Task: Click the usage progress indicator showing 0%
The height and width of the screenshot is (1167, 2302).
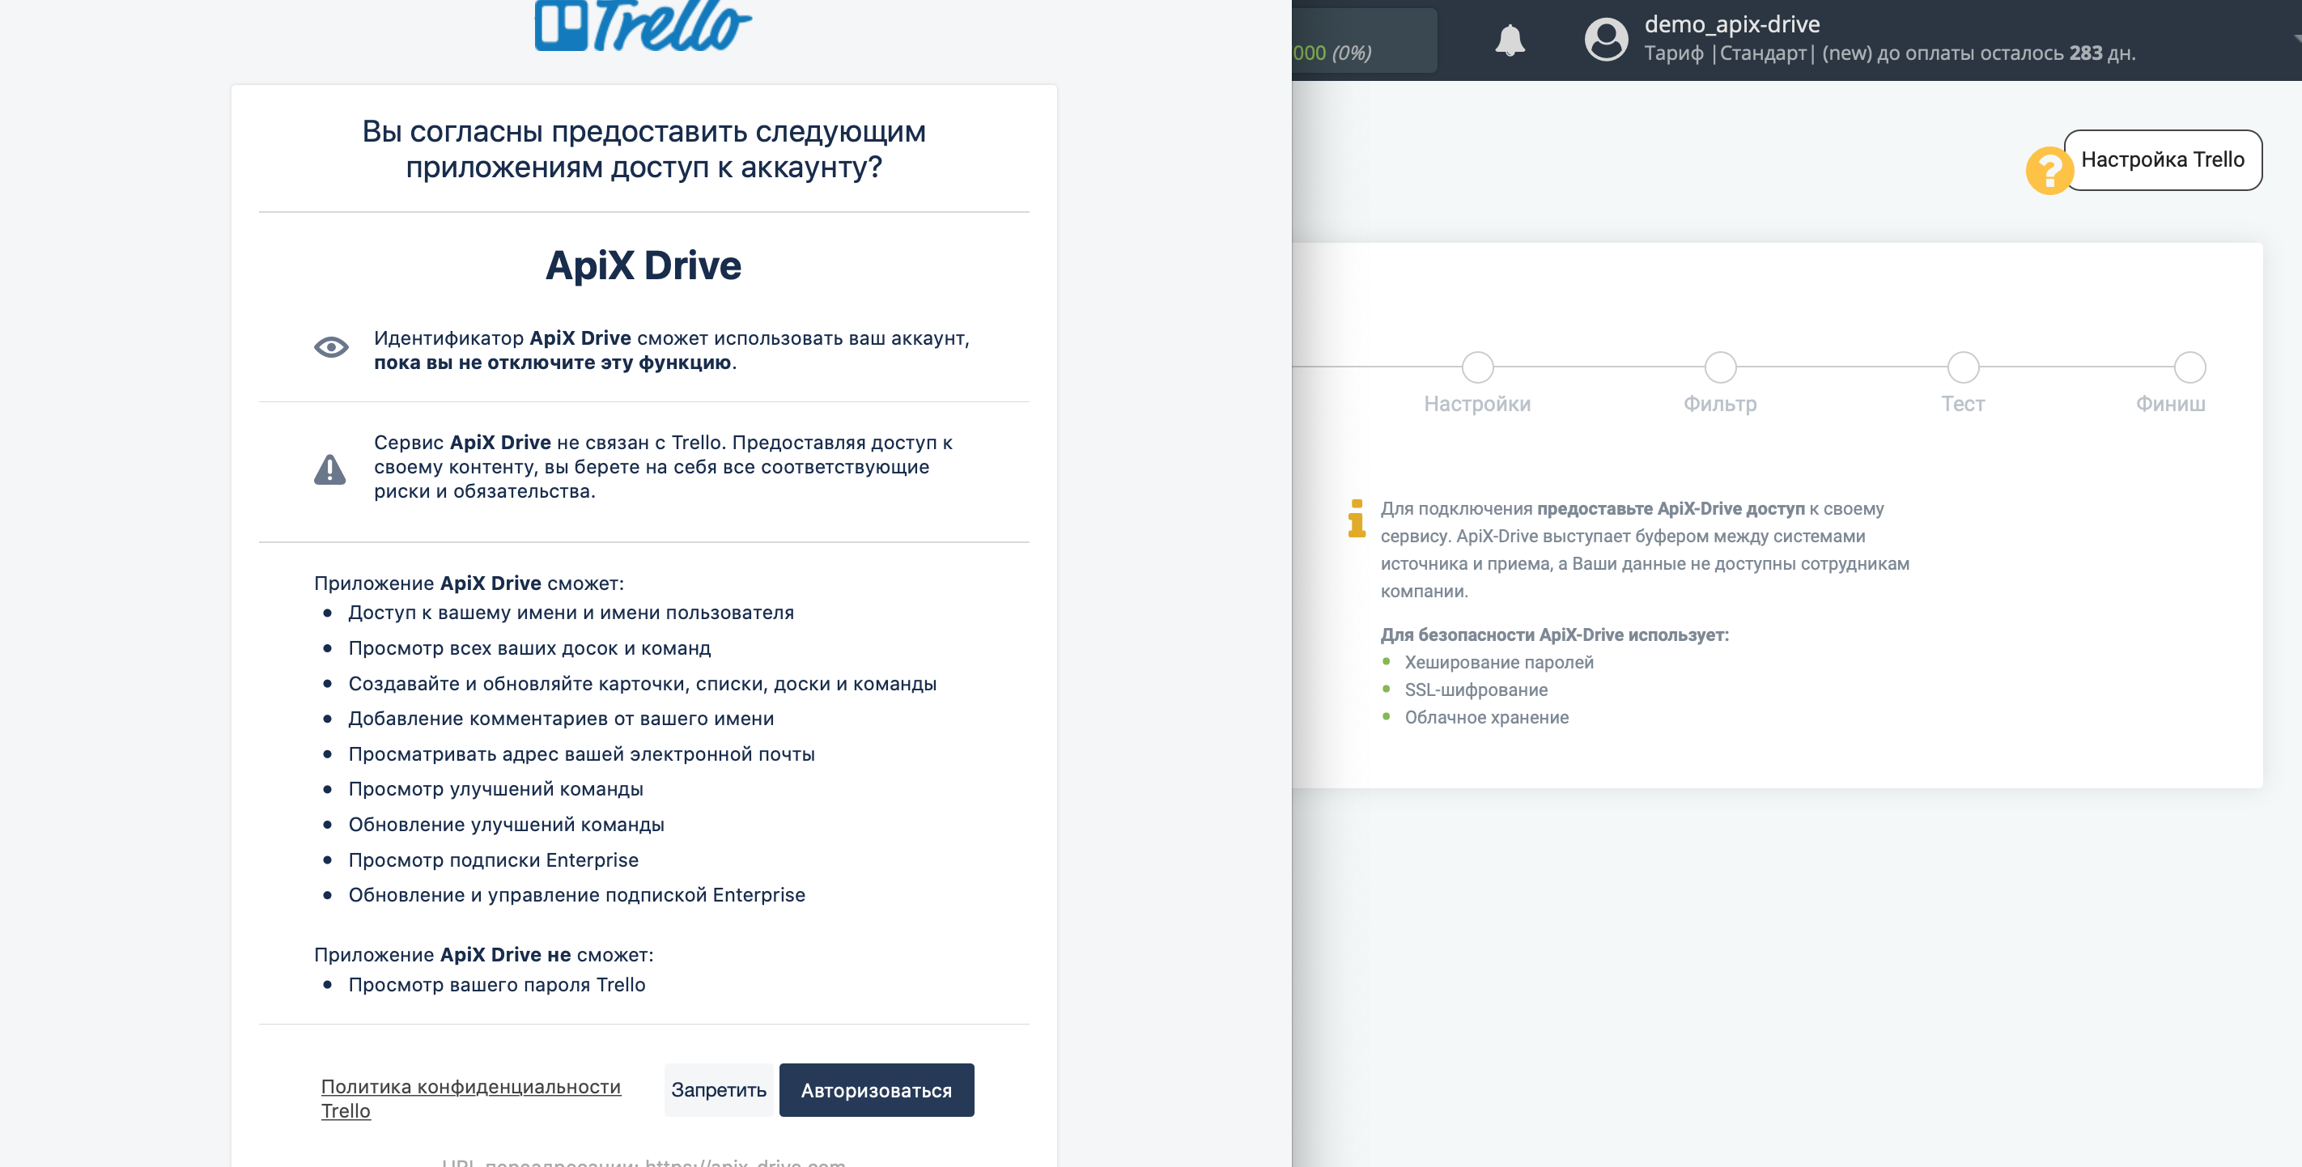Action: tap(1364, 41)
